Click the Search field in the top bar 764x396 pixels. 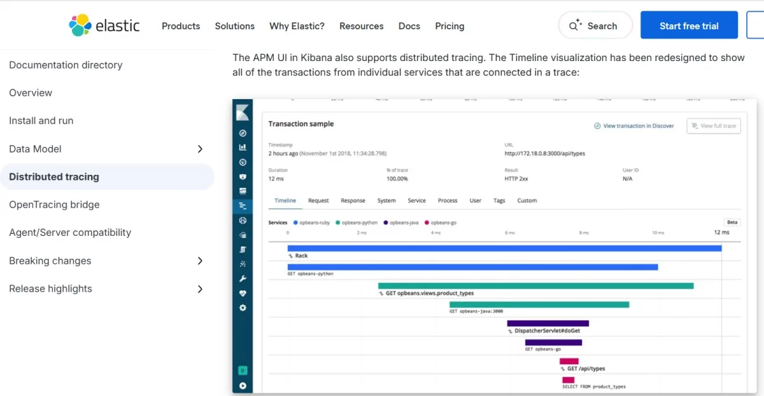pos(595,25)
